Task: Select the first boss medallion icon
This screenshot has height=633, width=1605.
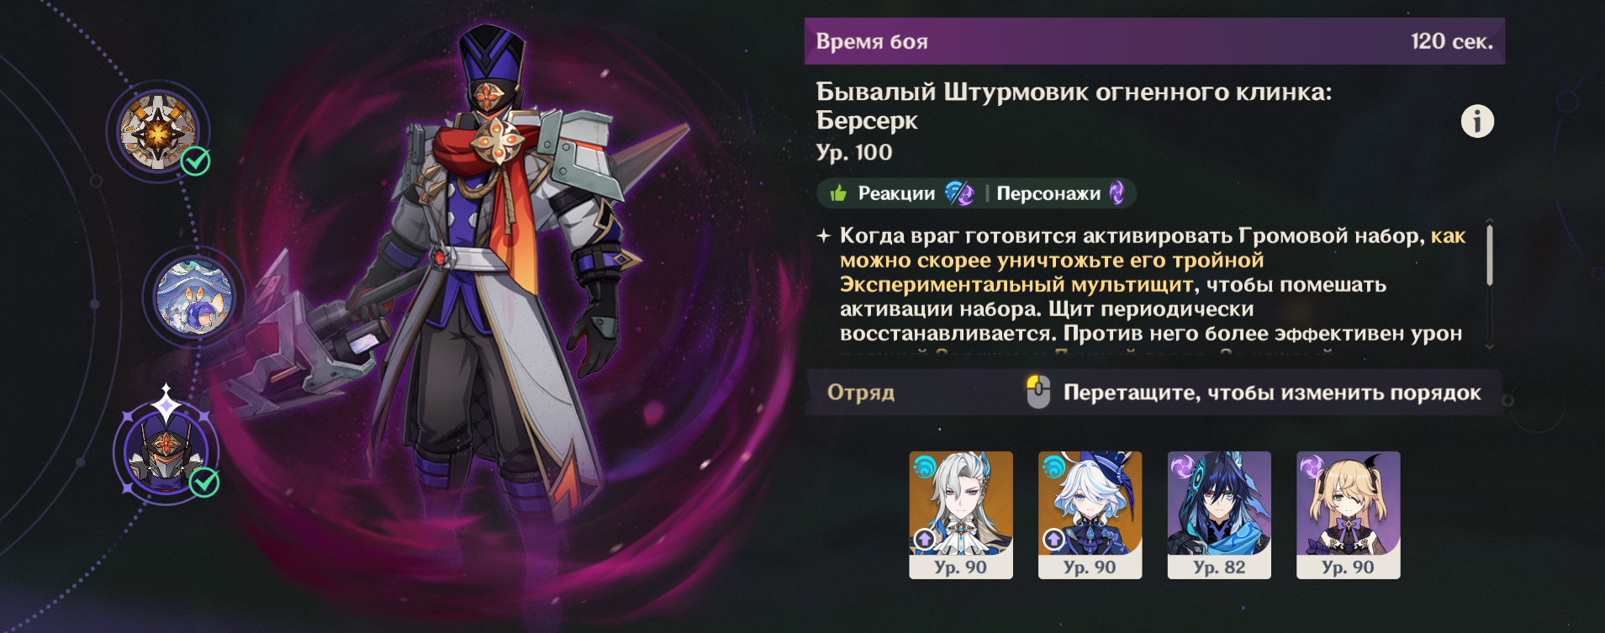Action: point(158,131)
